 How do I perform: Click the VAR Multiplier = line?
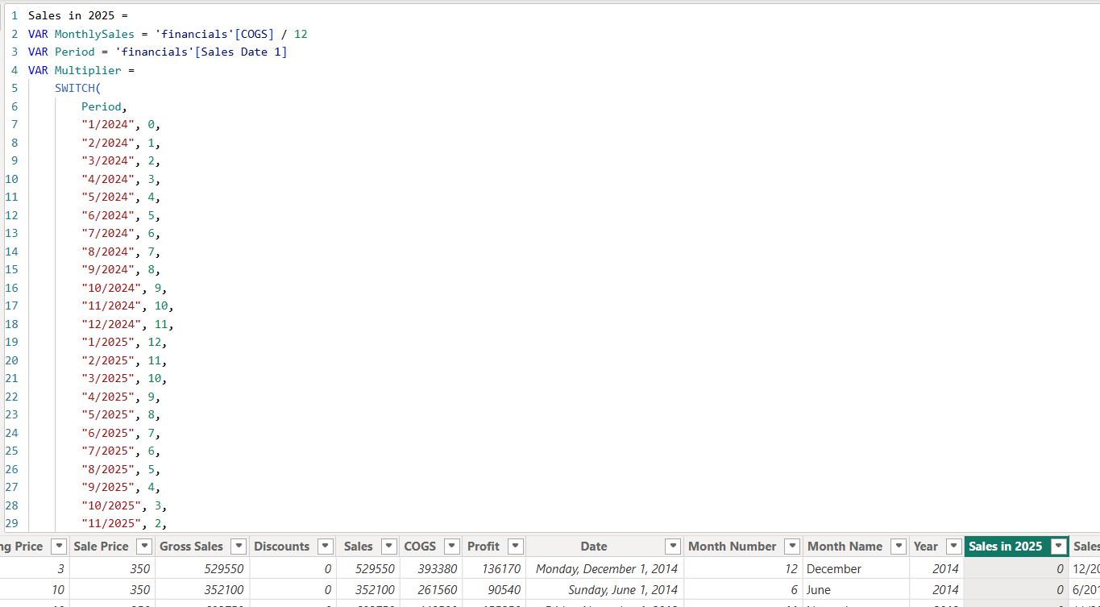[81, 70]
